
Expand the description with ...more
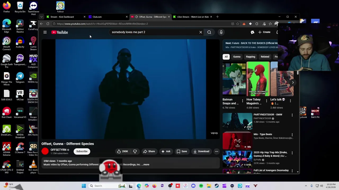(146, 165)
